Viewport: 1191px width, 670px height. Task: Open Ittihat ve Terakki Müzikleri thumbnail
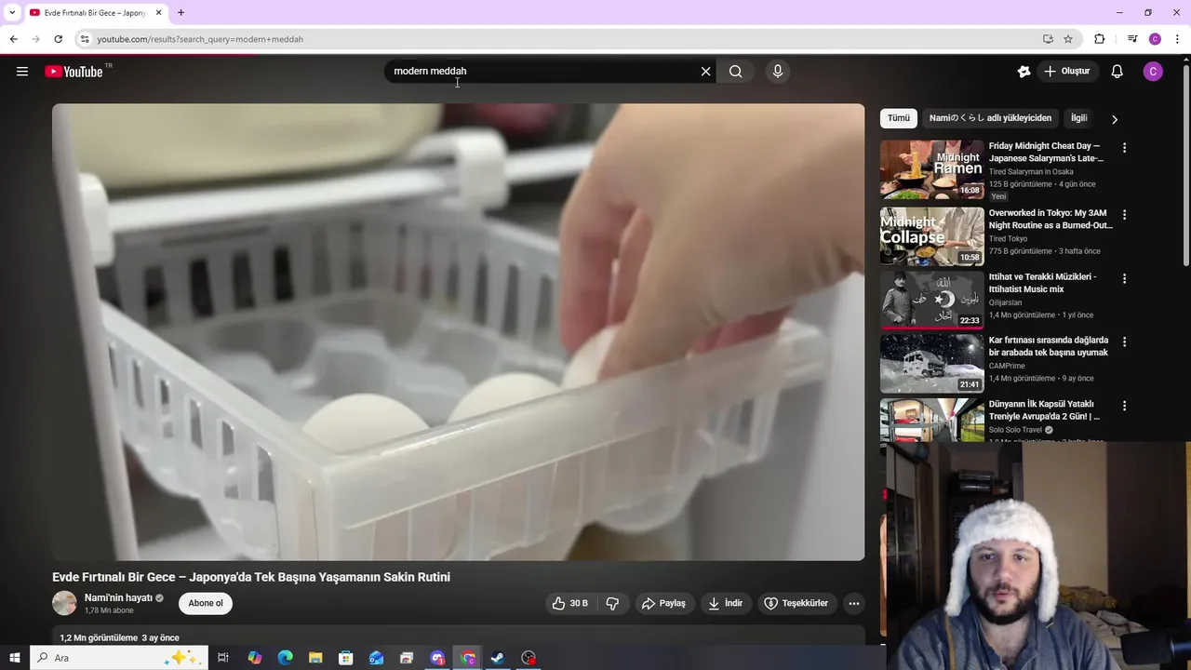tap(931, 300)
